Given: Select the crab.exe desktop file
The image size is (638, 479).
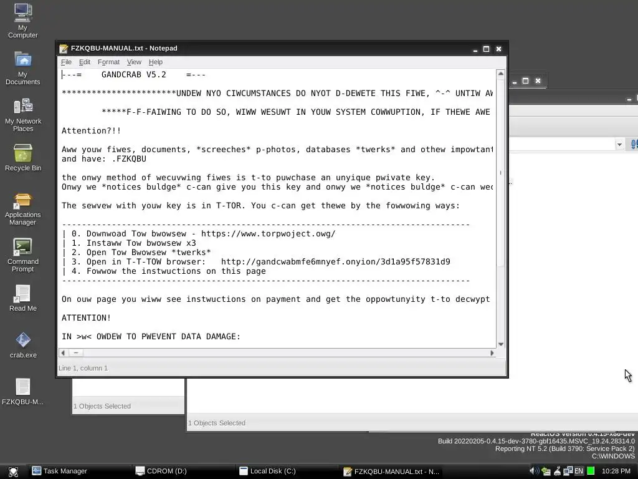Looking at the screenshot, I should tap(23, 346).
